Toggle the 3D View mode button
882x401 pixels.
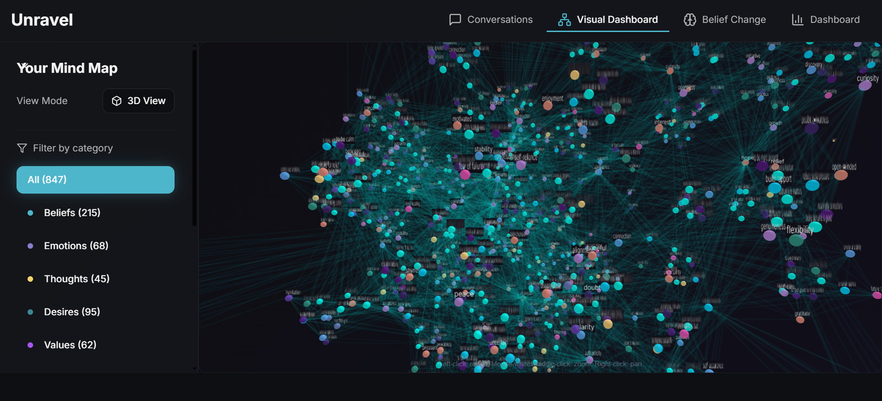pos(138,101)
